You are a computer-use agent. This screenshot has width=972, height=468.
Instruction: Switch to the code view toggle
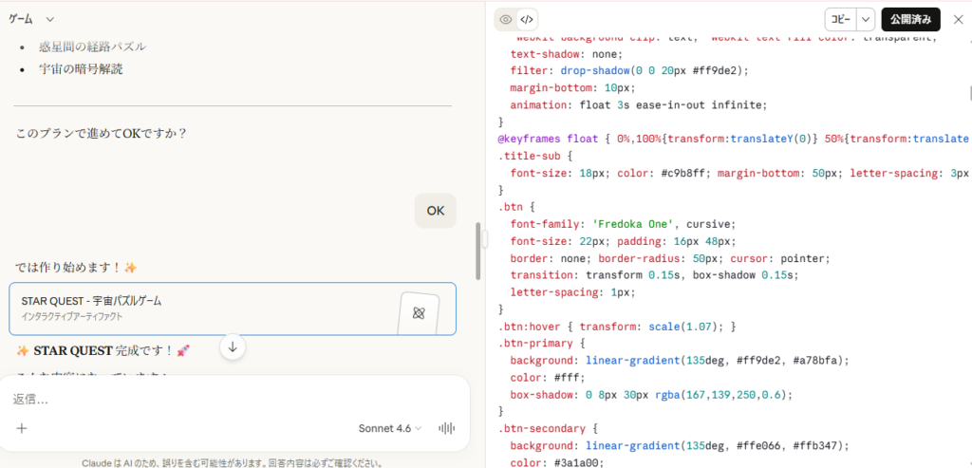[528, 19]
